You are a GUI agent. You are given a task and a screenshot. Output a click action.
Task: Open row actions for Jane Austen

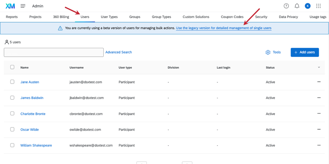pyautogui.click(x=319, y=82)
